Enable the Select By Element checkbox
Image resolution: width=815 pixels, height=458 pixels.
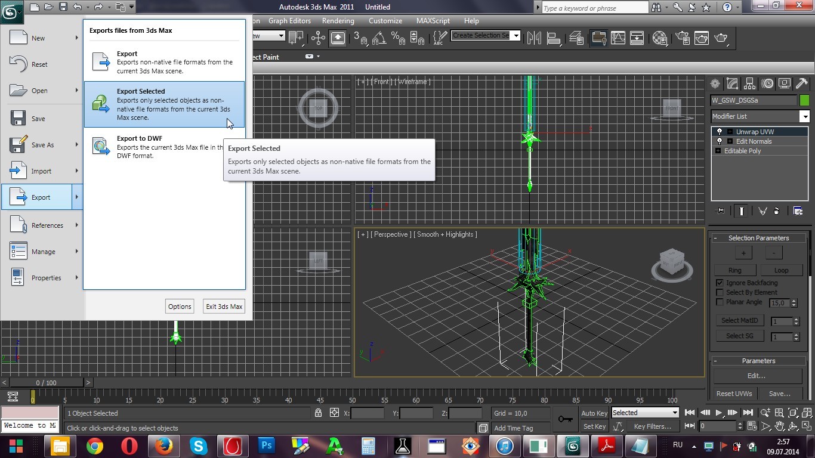coord(720,292)
